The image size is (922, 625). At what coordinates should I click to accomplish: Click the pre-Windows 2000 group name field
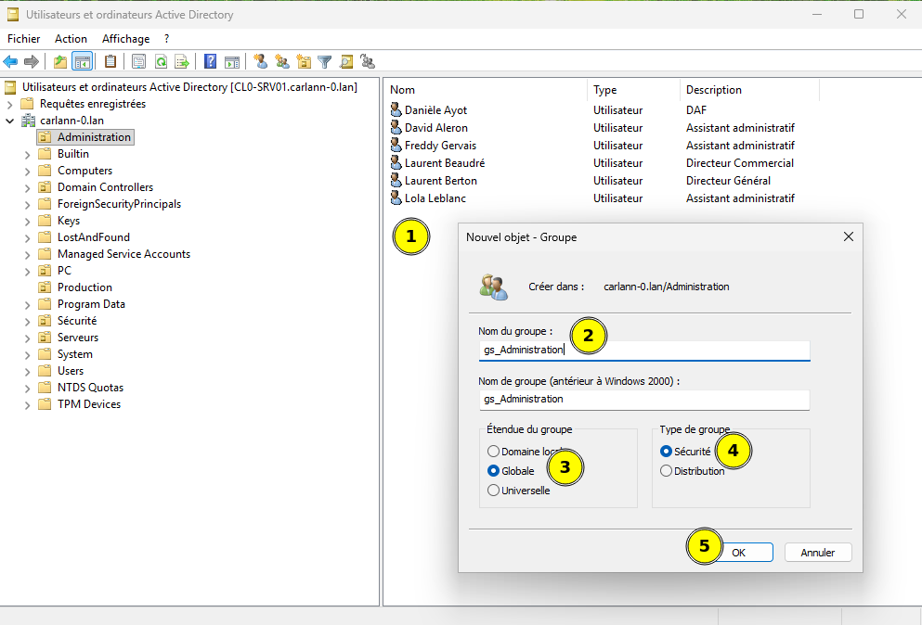tap(644, 400)
